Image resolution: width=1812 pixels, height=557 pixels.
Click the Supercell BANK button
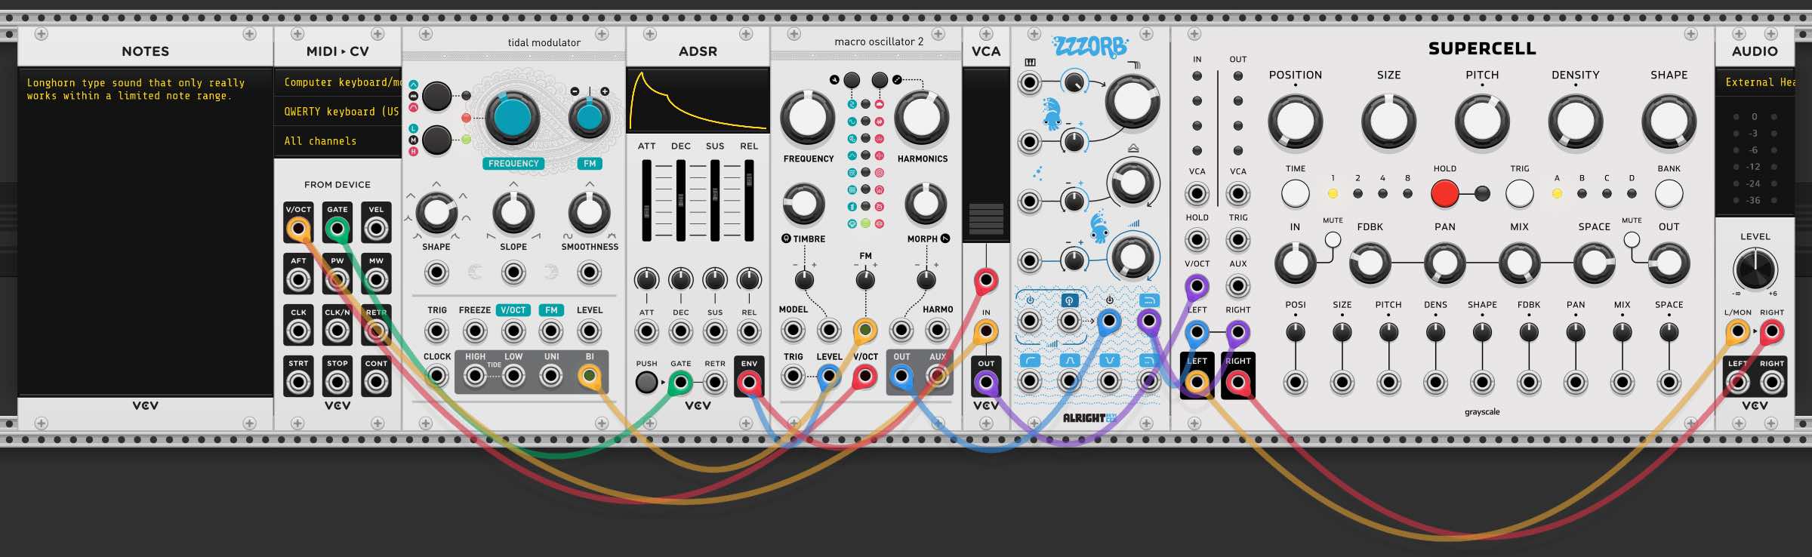click(1669, 194)
